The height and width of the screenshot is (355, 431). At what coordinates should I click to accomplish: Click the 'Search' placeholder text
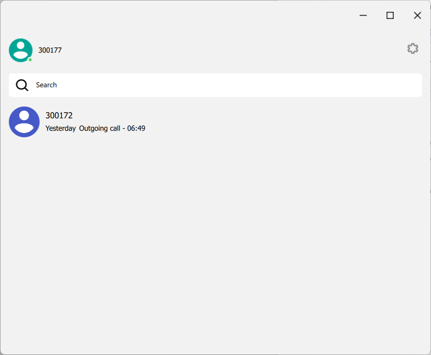pos(46,85)
